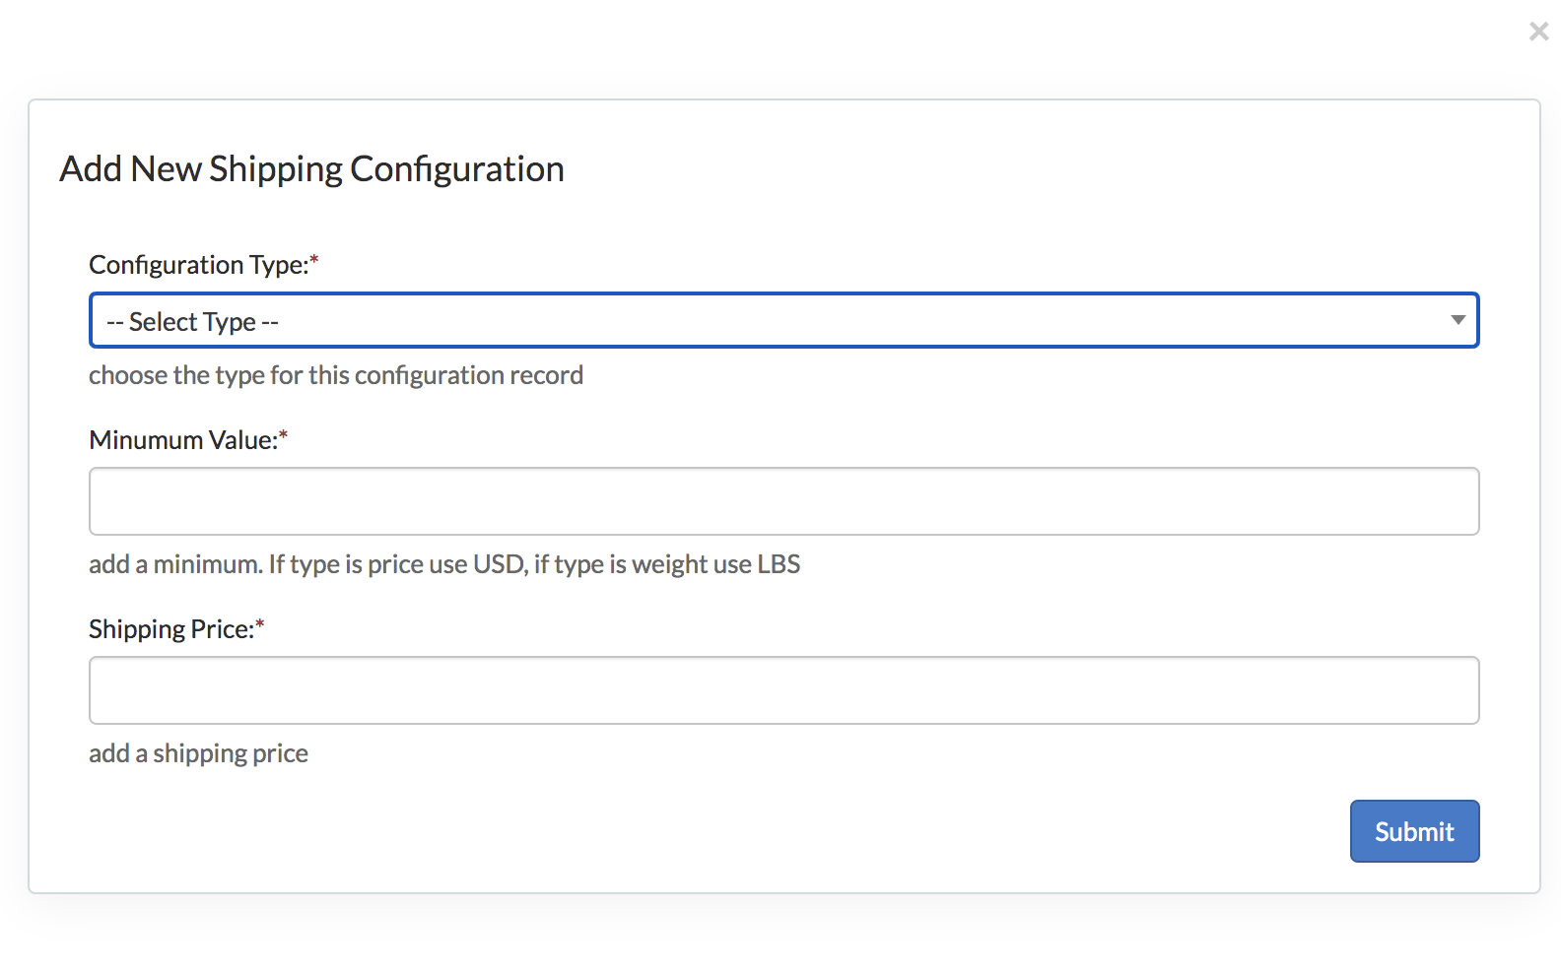Click the required asterisk after Minumum Value

click(284, 437)
